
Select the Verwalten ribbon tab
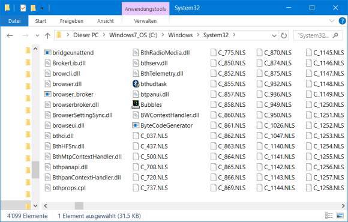point(145,21)
